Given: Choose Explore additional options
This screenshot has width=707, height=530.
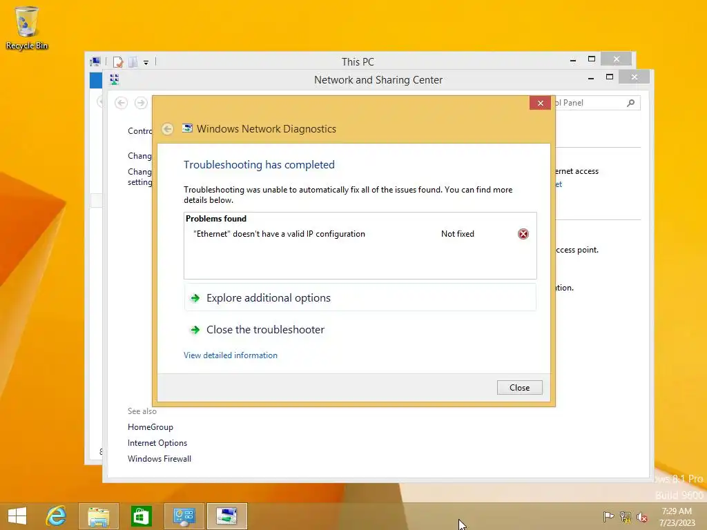Looking at the screenshot, I should pyautogui.click(x=360, y=298).
